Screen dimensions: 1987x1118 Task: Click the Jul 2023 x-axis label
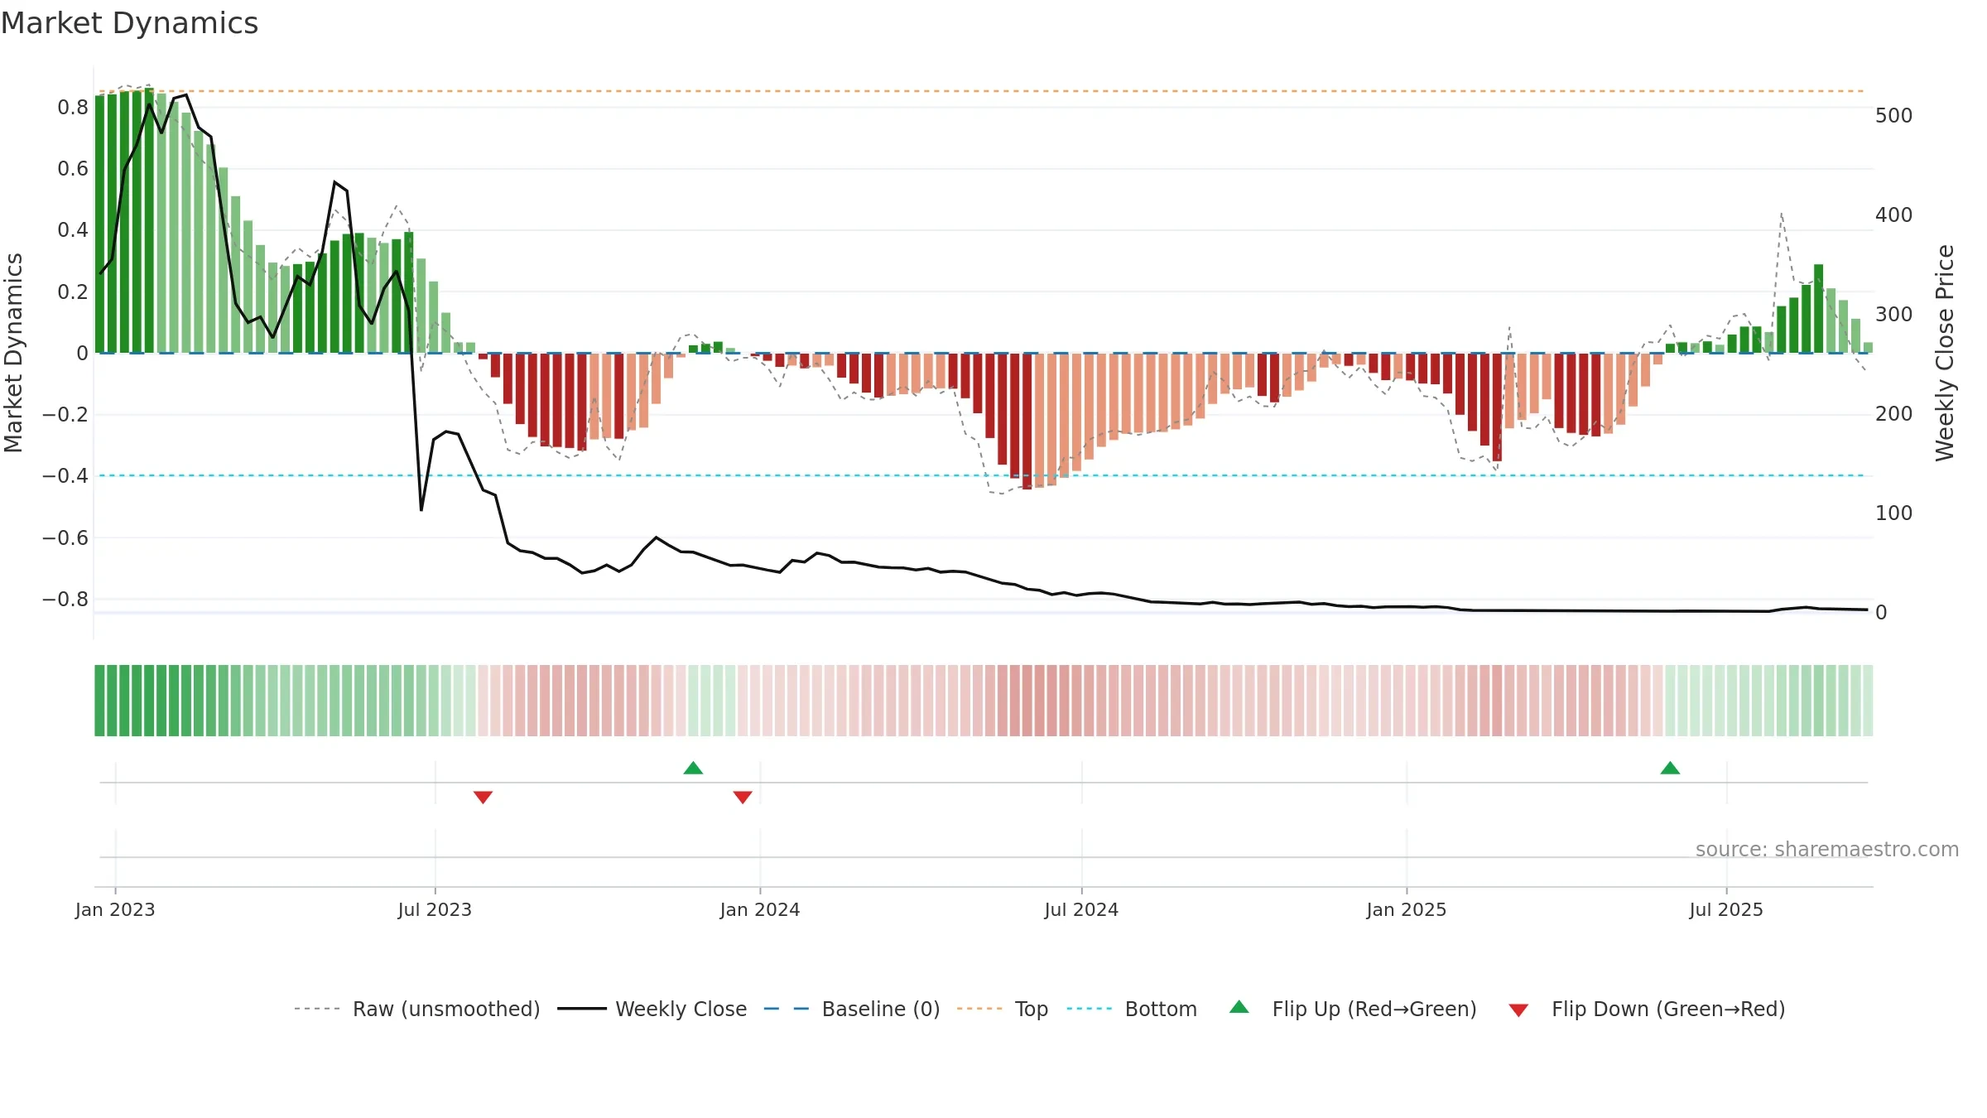(x=435, y=909)
